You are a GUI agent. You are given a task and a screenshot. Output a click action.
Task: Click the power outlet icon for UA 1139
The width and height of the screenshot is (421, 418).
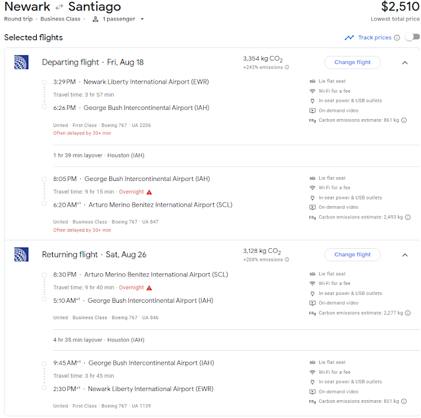[312, 382]
